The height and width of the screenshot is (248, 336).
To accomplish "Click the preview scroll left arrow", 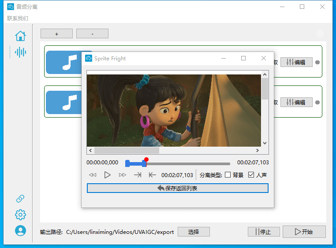I will tap(90, 150).
